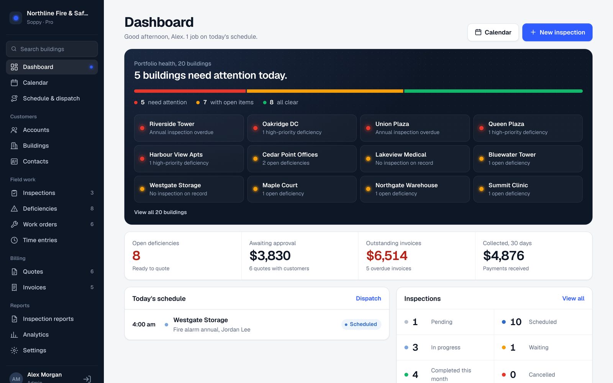The image size is (613, 383).
Task: Click the Dispatch link in Today's schedule
Action: click(x=368, y=298)
